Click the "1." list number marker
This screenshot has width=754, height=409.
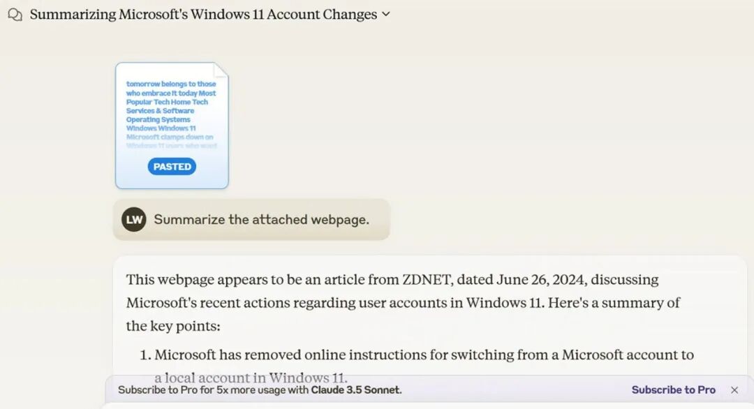click(145, 355)
